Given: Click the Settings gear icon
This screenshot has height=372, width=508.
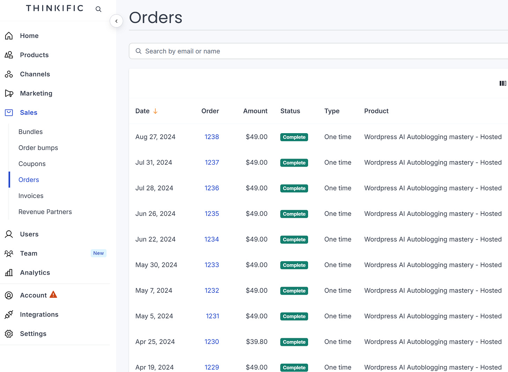Looking at the screenshot, I should click(x=9, y=333).
